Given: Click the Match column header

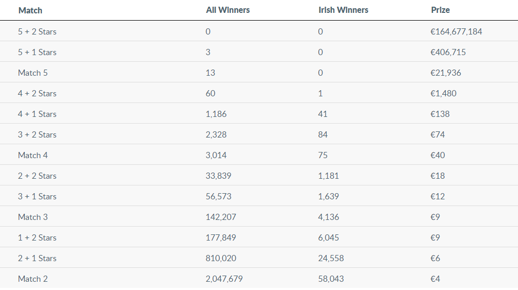Looking at the screenshot, I should [x=30, y=10].
